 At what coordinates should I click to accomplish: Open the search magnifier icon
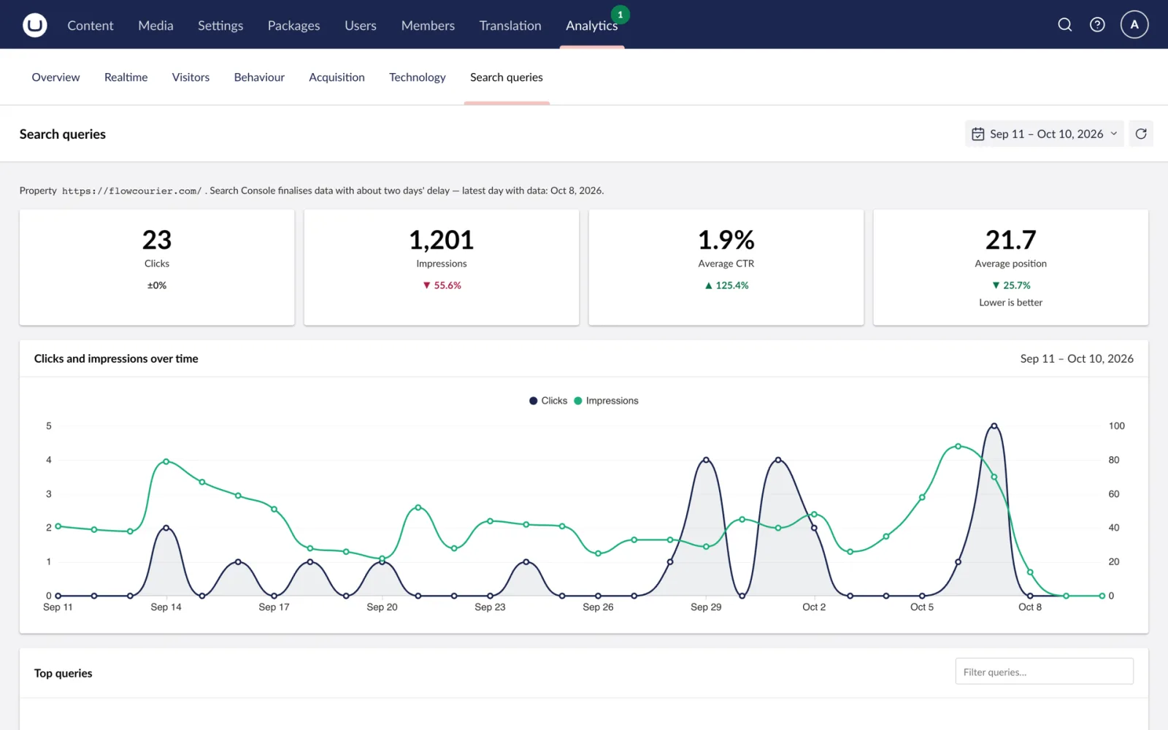pos(1065,25)
